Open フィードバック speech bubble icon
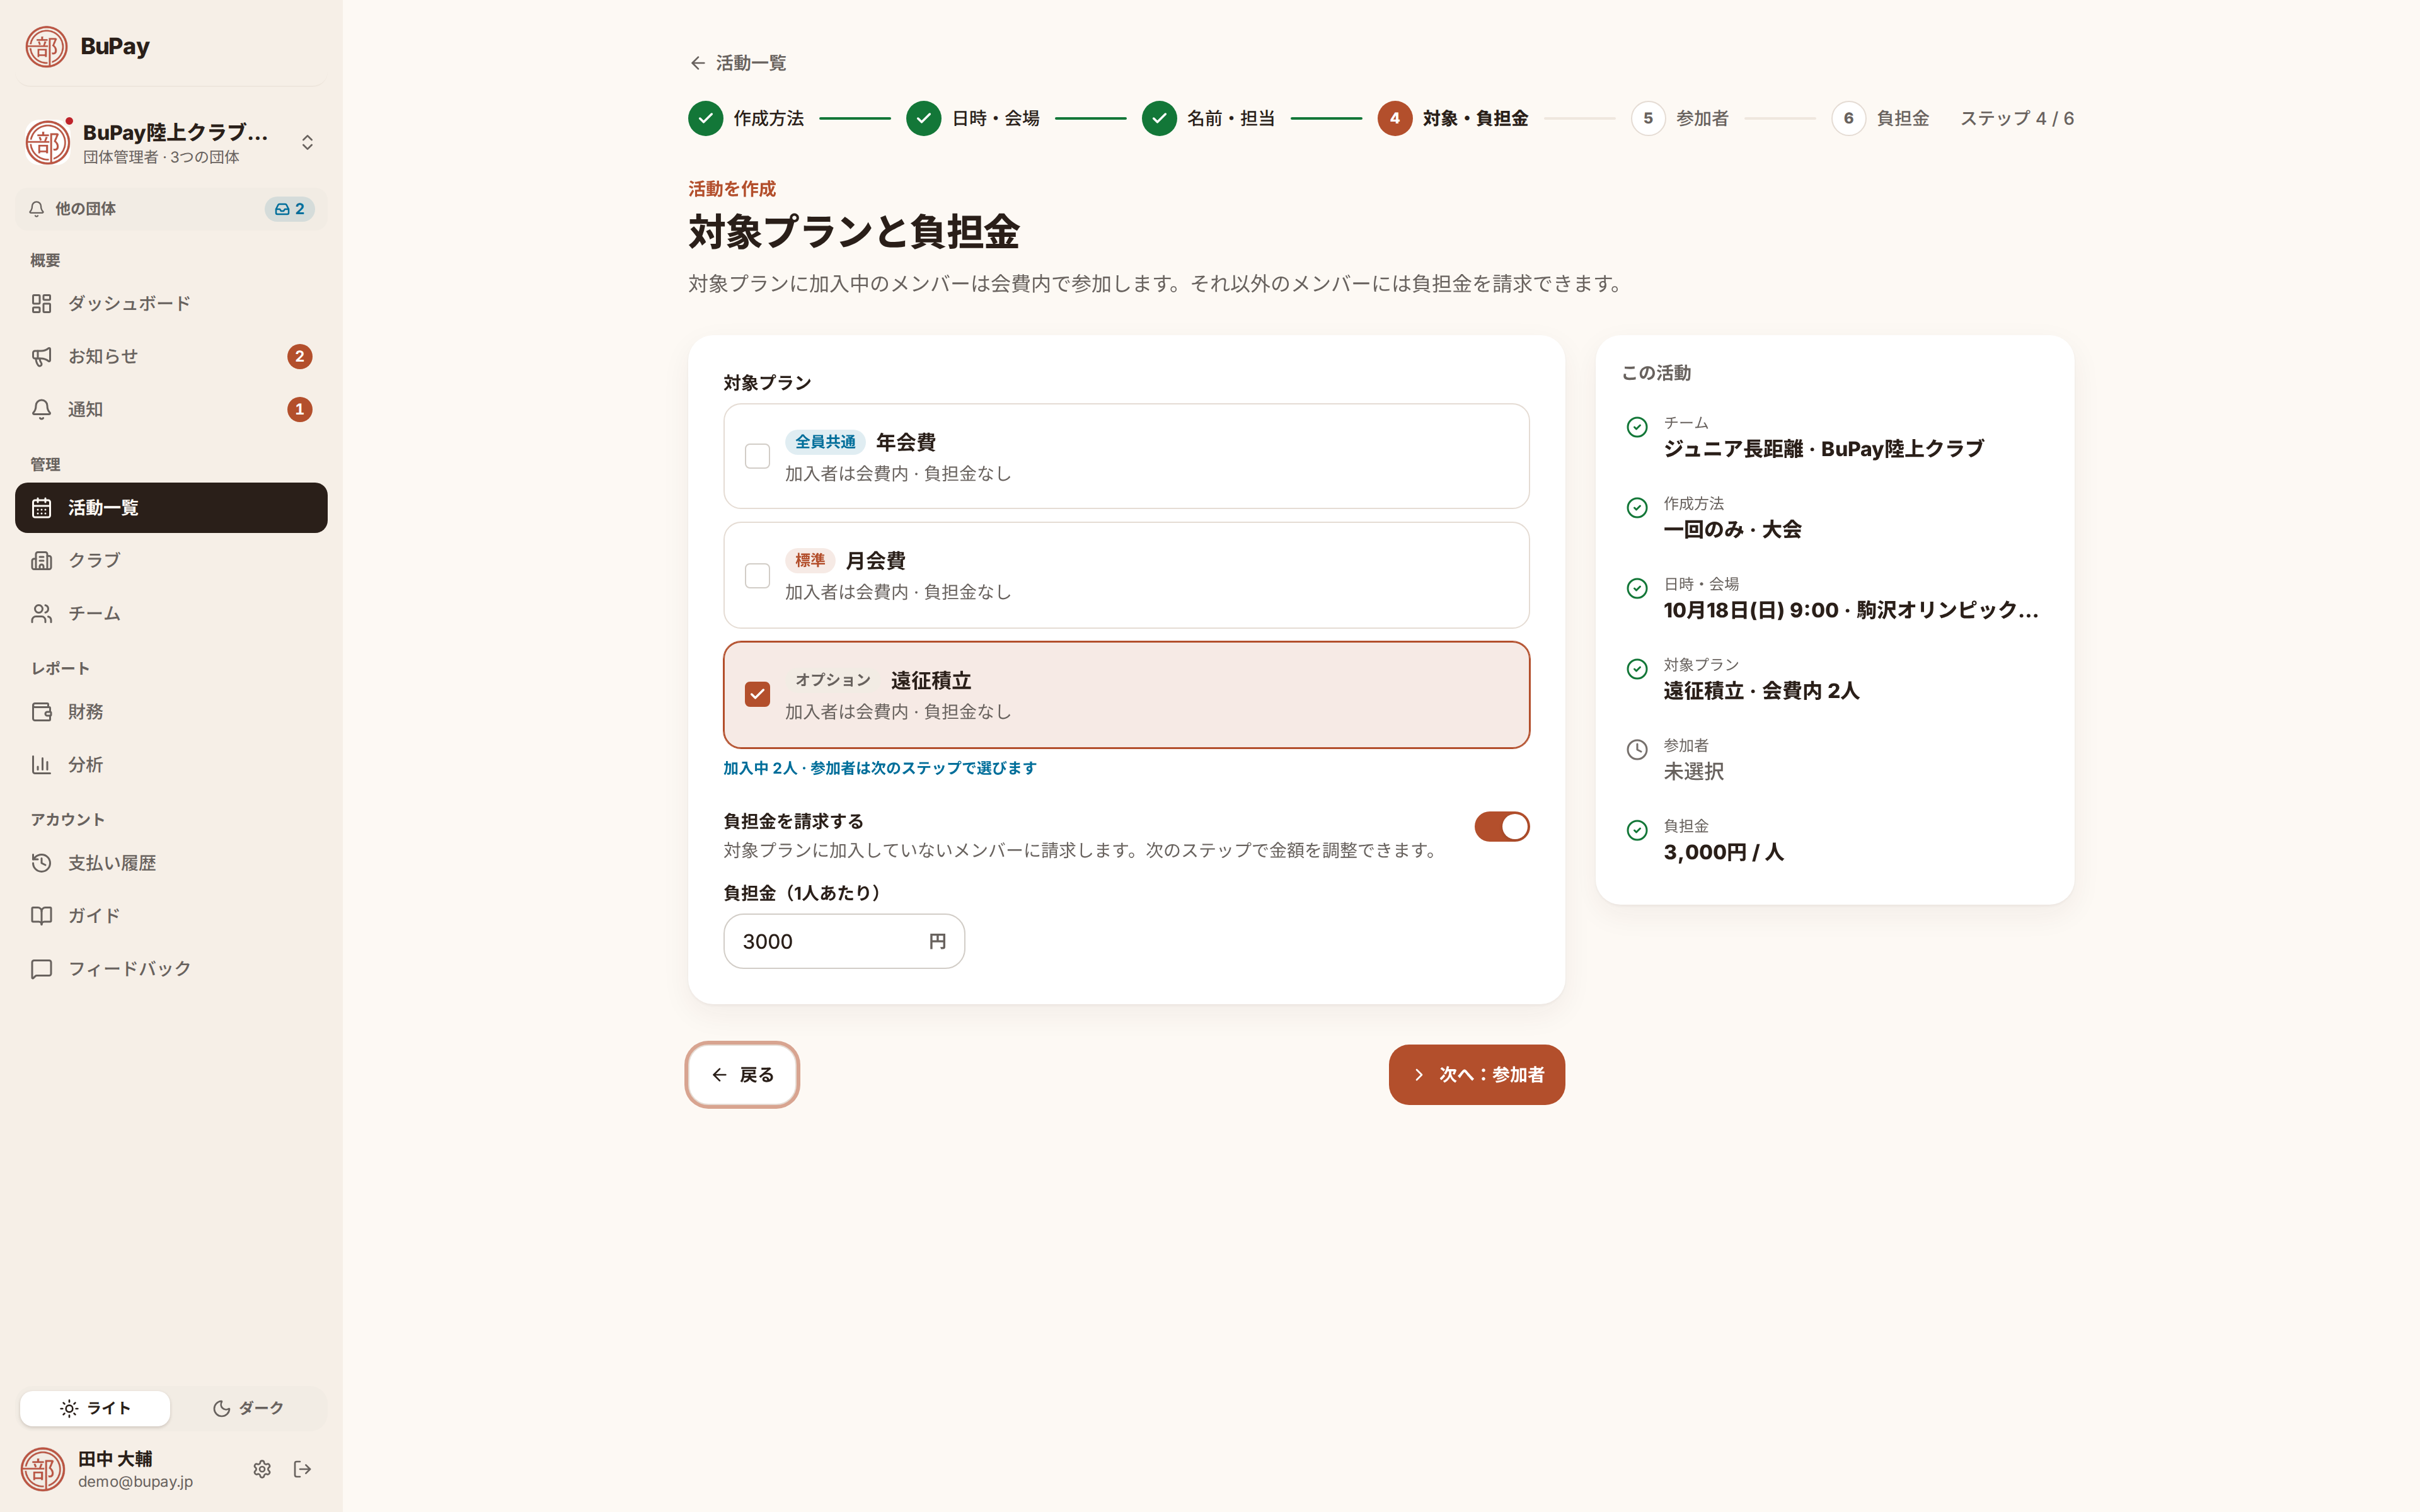The height and width of the screenshot is (1512, 2420). tap(41, 969)
